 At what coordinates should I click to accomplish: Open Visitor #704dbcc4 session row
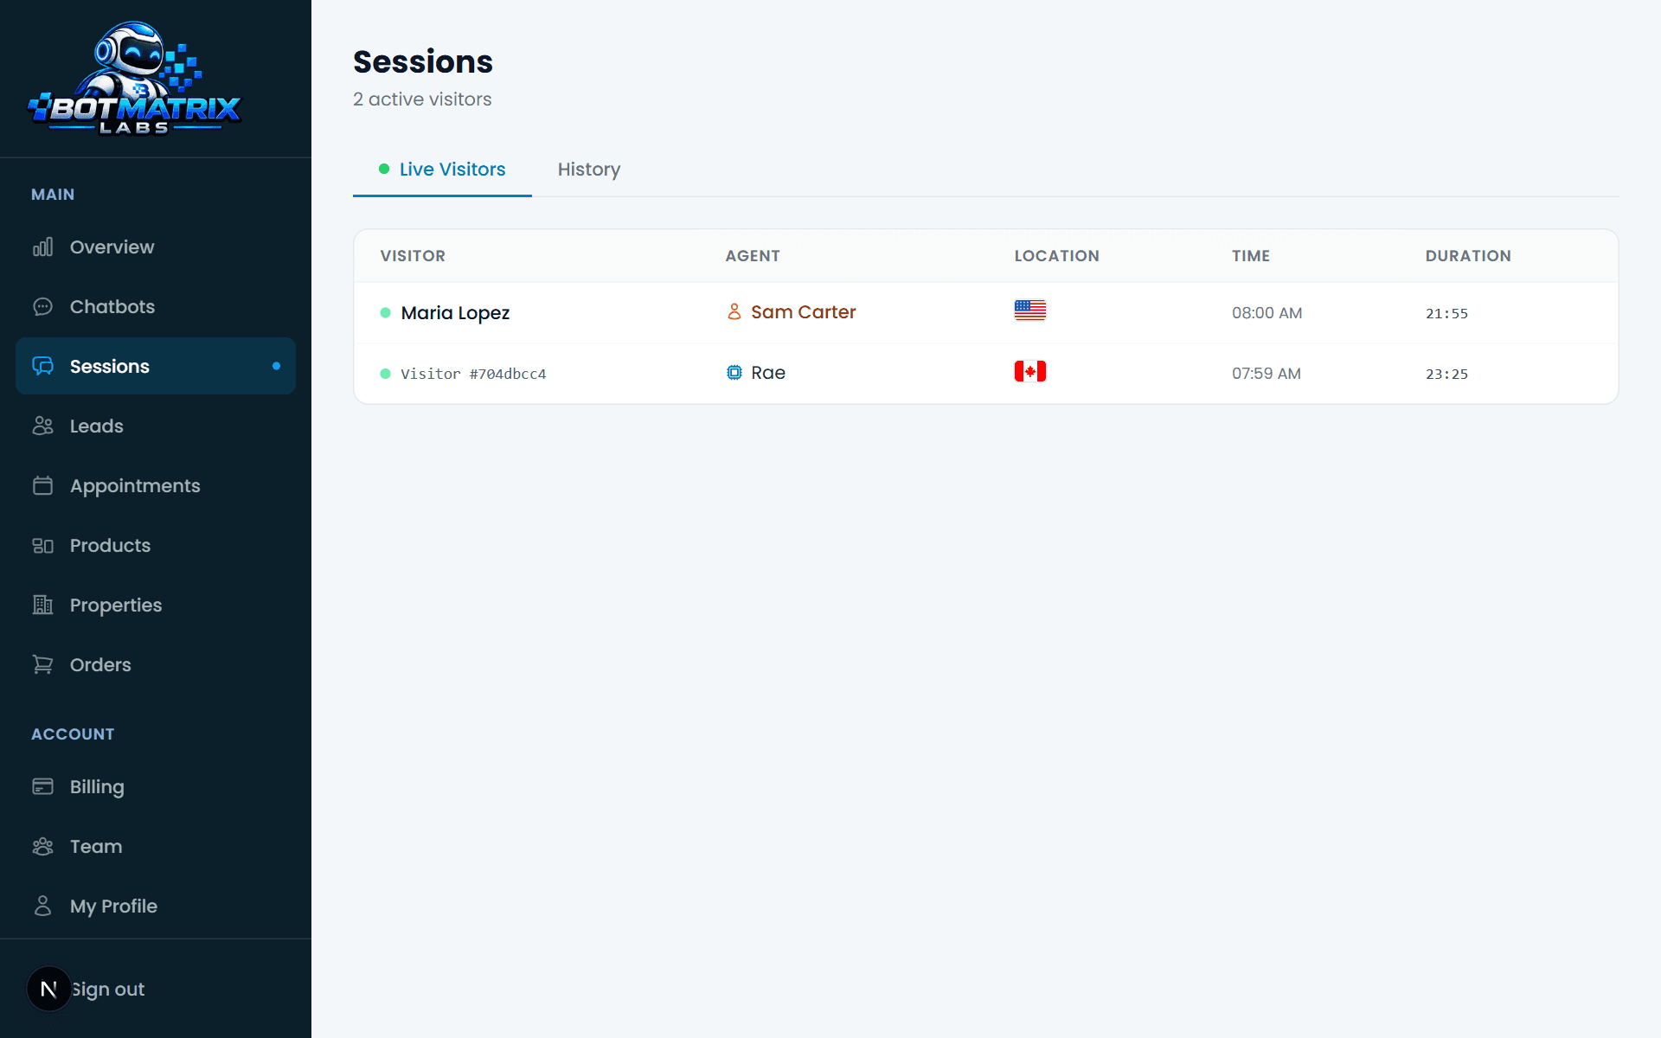point(986,374)
